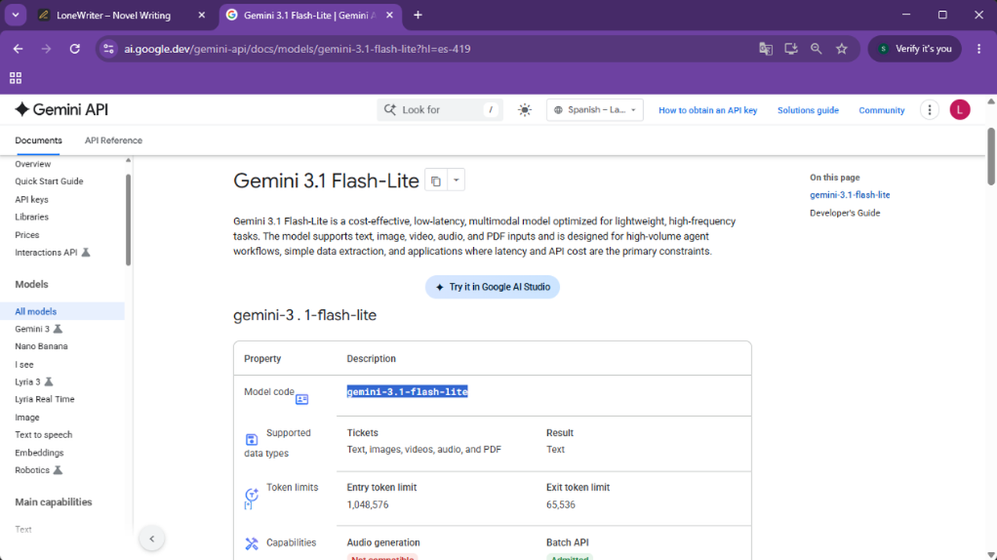Image resolution: width=997 pixels, height=560 pixels.
Task: Open Image in sidebar
Action: point(27,418)
